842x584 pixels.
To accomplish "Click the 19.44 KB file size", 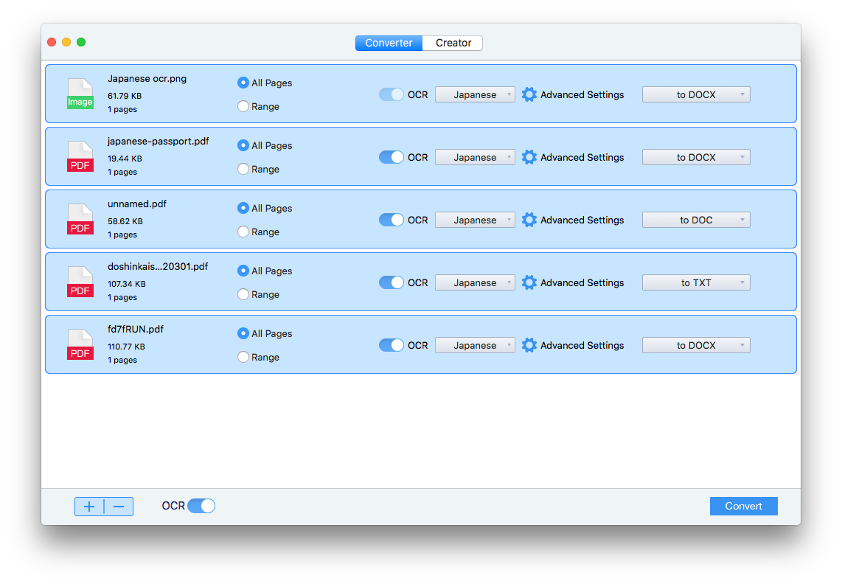I will (x=125, y=159).
